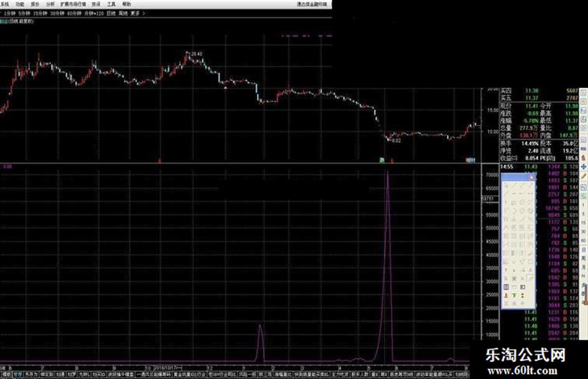Open the 帮助 menu
The width and height of the screenshot is (588, 379).
[127, 4]
